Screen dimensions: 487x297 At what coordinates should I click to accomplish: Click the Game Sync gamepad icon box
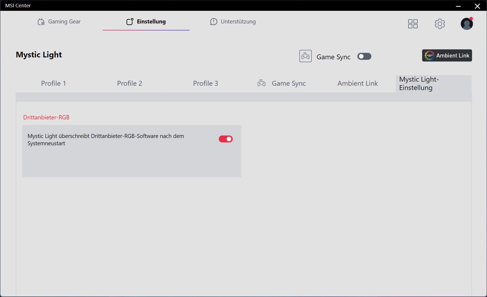(305, 56)
